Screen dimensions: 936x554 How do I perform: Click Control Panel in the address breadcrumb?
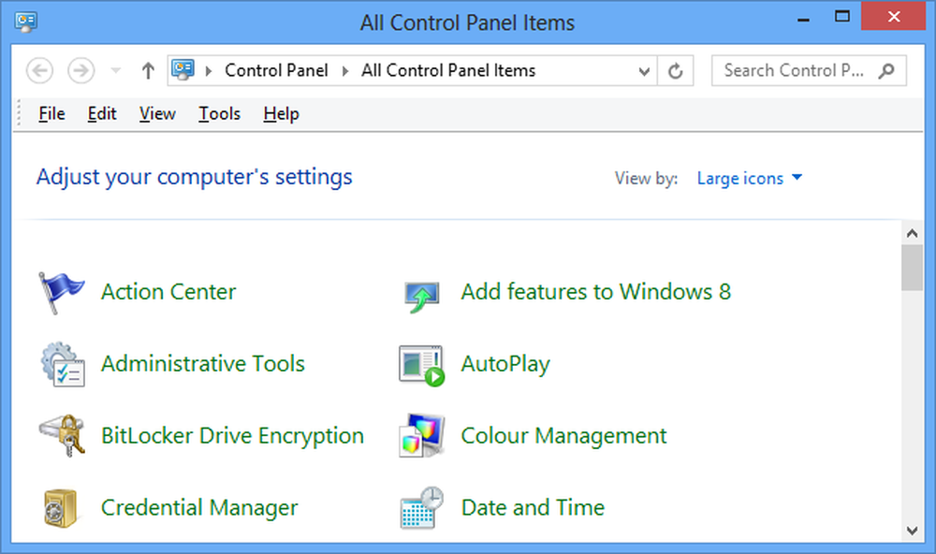(276, 70)
